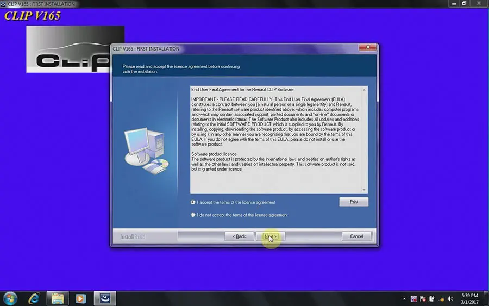
Task: Open the network tray icon
Action: point(441,299)
